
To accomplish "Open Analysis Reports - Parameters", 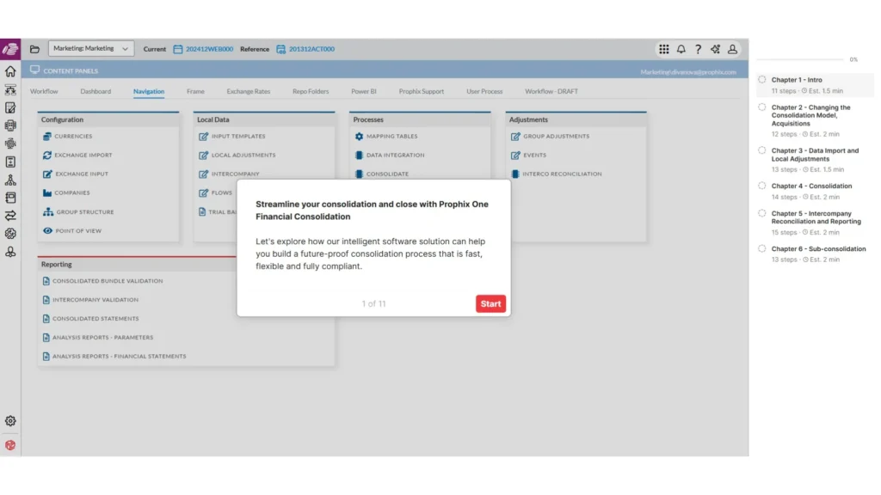I will pyautogui.click(x=102, y=337).
